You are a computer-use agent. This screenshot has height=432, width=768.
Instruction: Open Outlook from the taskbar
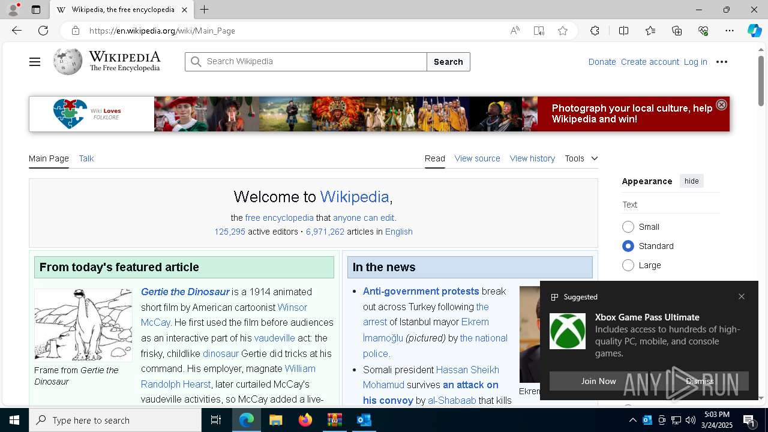tap(364, 420)
